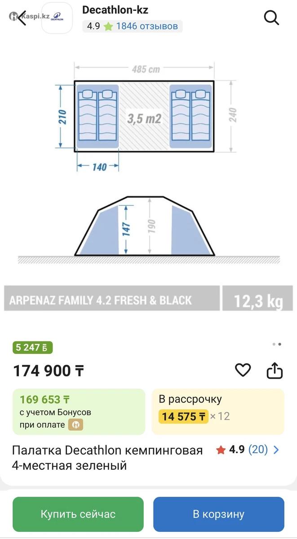Screen dimensions: 297x539
Task: Tap the back arrow icon
Action: (22, 18)
